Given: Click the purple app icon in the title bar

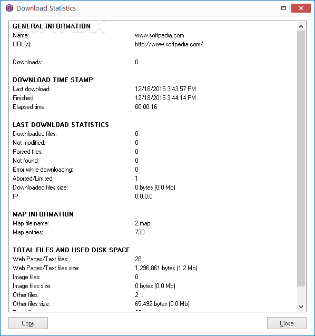Looking at the screenshot, I should pyautogui.click(x=9, y=8).
